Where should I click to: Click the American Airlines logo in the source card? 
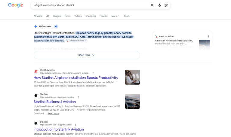[156, 36]
